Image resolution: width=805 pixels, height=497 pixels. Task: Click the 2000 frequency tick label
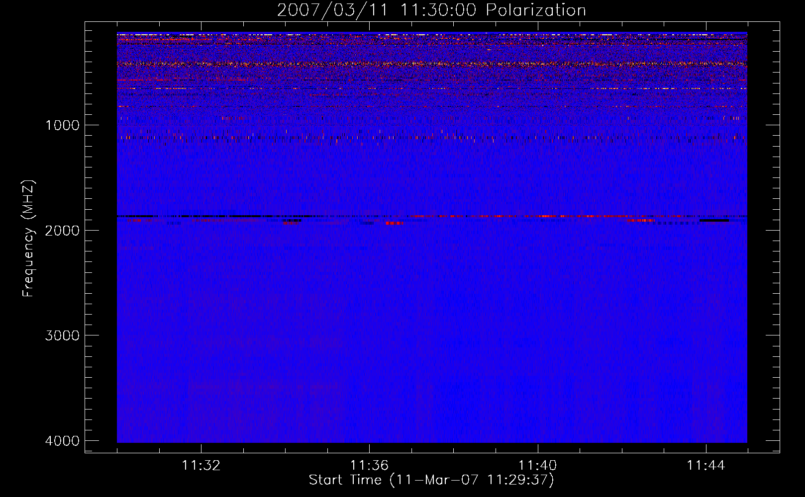click(62, 231)
